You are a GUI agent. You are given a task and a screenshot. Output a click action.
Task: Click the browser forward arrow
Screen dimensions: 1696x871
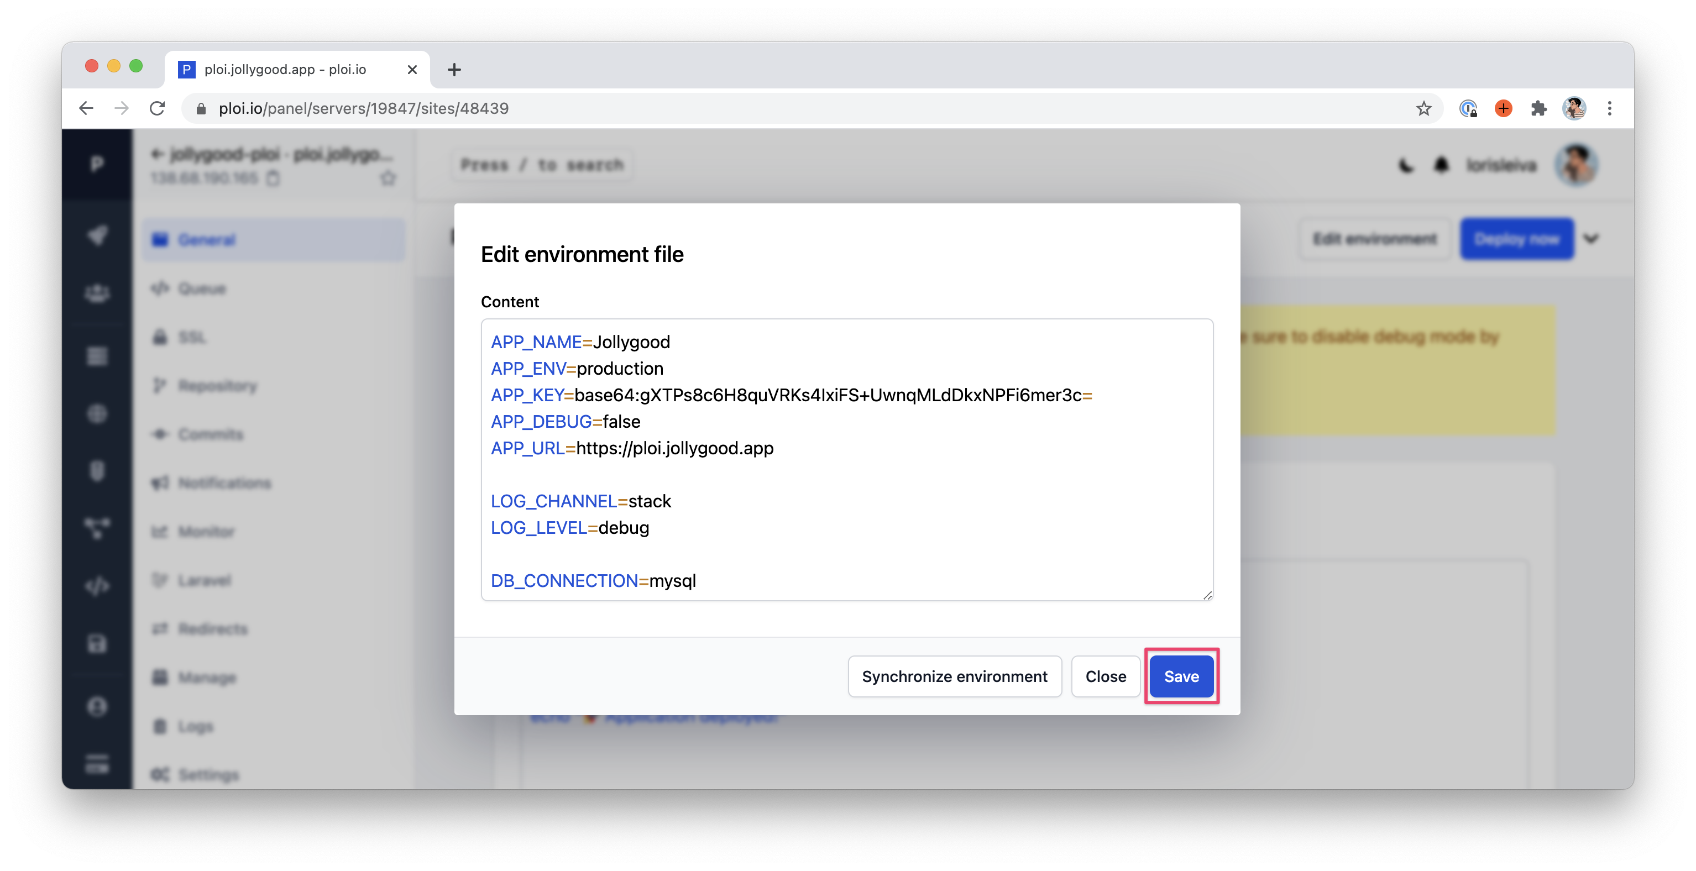point(122,108)
